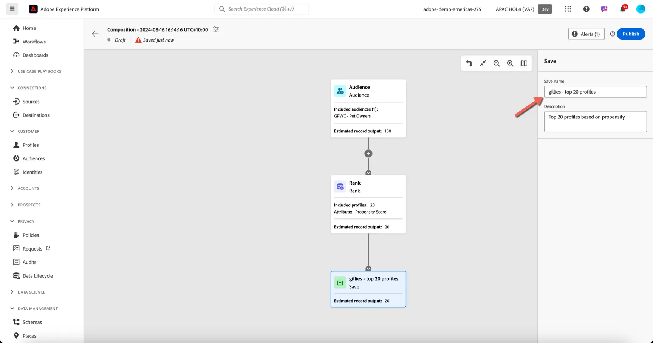Add a node with plus button
The image size is (653, 343).
point(368,154)
